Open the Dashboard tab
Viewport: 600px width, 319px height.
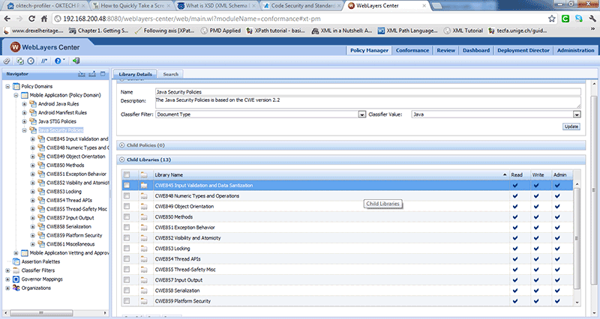(x=476, y=50)
